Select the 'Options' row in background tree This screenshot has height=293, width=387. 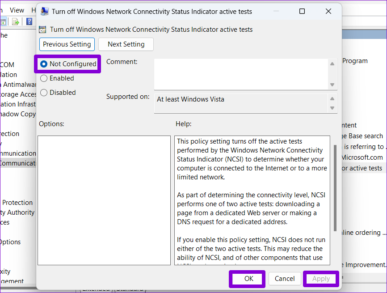pos(10,242)
